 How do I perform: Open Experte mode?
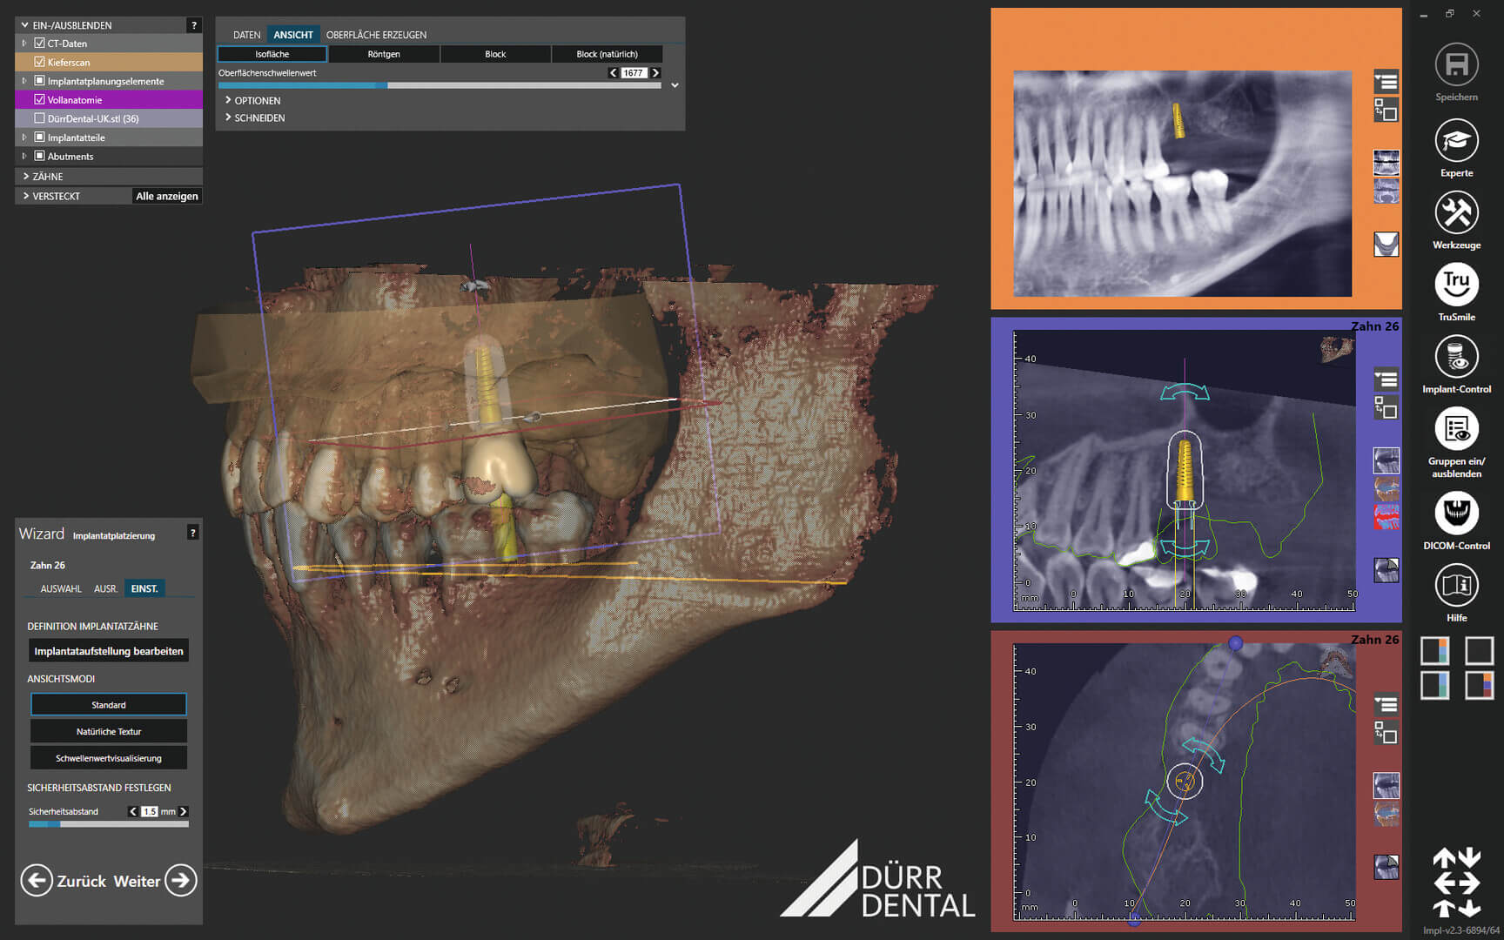click(1456, 141)
